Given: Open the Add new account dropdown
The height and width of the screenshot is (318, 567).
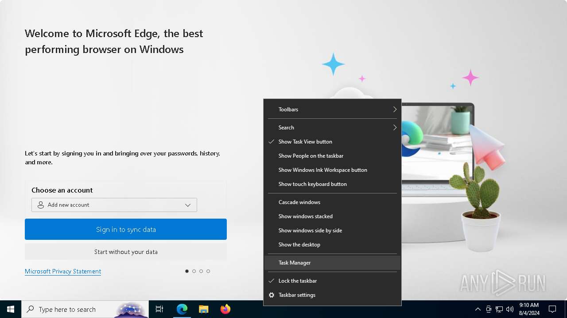Looking at the screenshot, I should pyautogui.click(x=114, y=205).
